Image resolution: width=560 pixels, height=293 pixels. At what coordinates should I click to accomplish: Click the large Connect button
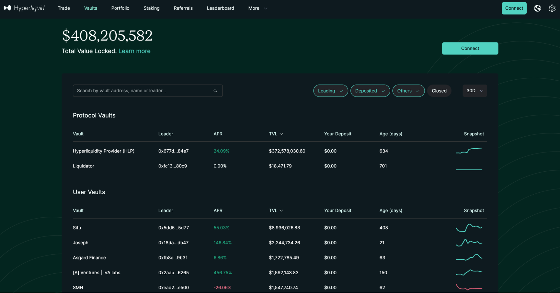pyautogui.click(x=470, y=48)
